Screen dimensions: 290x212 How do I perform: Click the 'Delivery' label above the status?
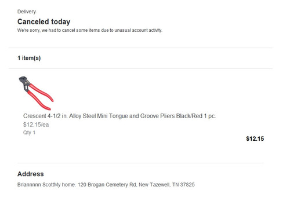pyautogui.click(x=27, y=12)
